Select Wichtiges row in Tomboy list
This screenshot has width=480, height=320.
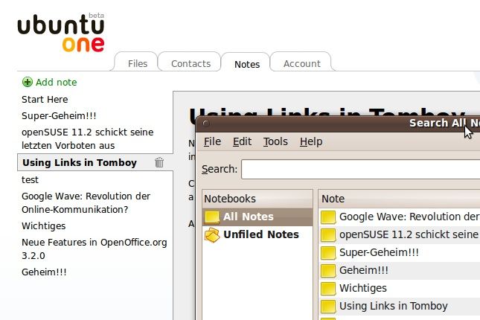(399, 289)
